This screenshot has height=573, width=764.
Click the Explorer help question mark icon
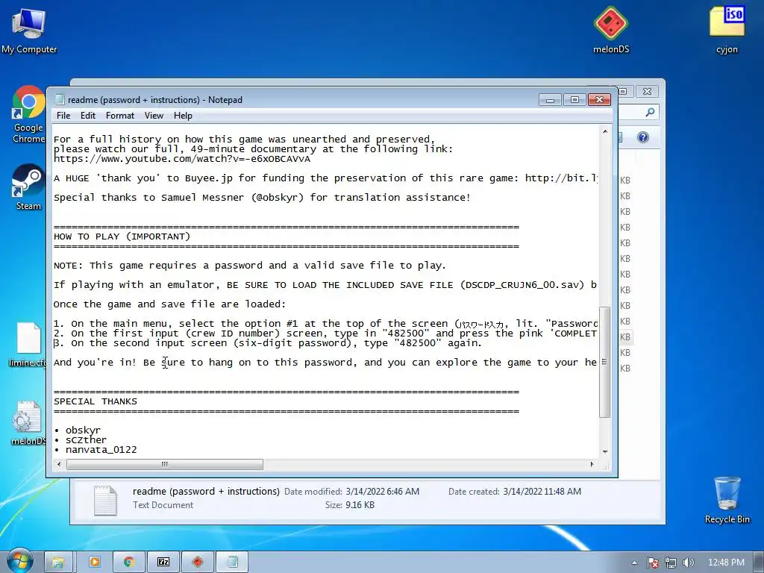(x=643, y=137)
